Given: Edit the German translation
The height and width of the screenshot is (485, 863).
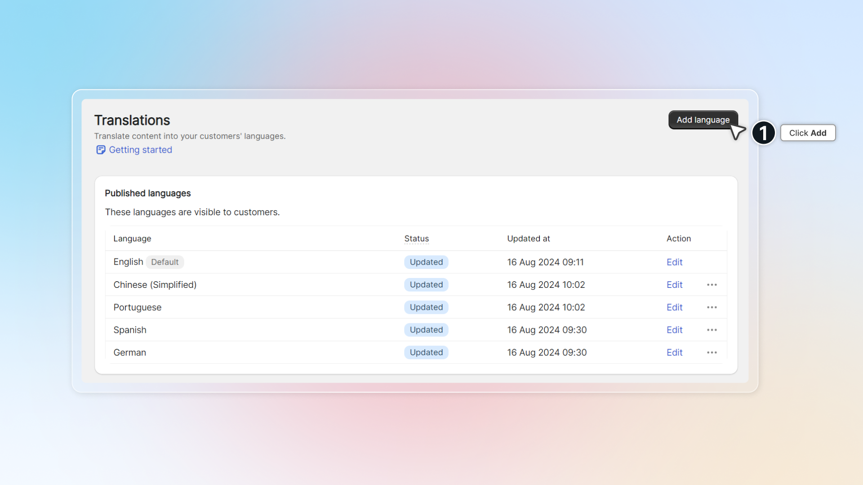Looking at the screenshot, I should 674,353.
